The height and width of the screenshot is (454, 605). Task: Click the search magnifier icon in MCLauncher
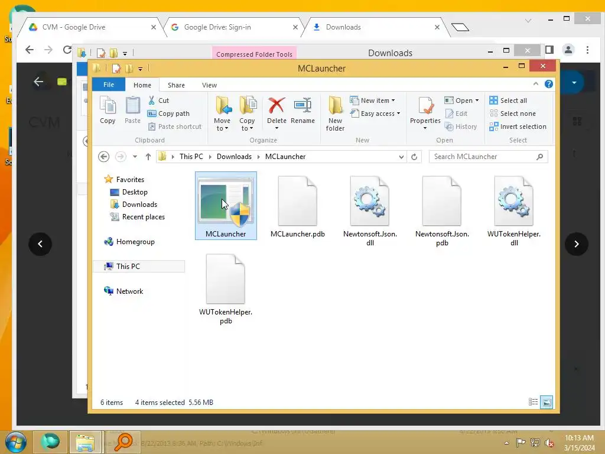point(540,157)
